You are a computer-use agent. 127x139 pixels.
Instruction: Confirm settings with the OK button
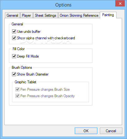click(86, 131)
